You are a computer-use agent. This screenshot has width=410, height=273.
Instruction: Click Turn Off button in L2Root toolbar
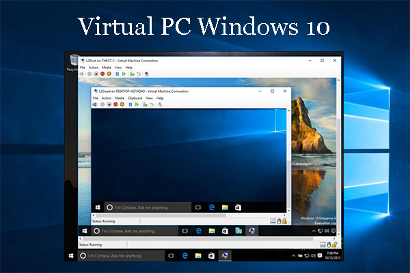[96, 74]
